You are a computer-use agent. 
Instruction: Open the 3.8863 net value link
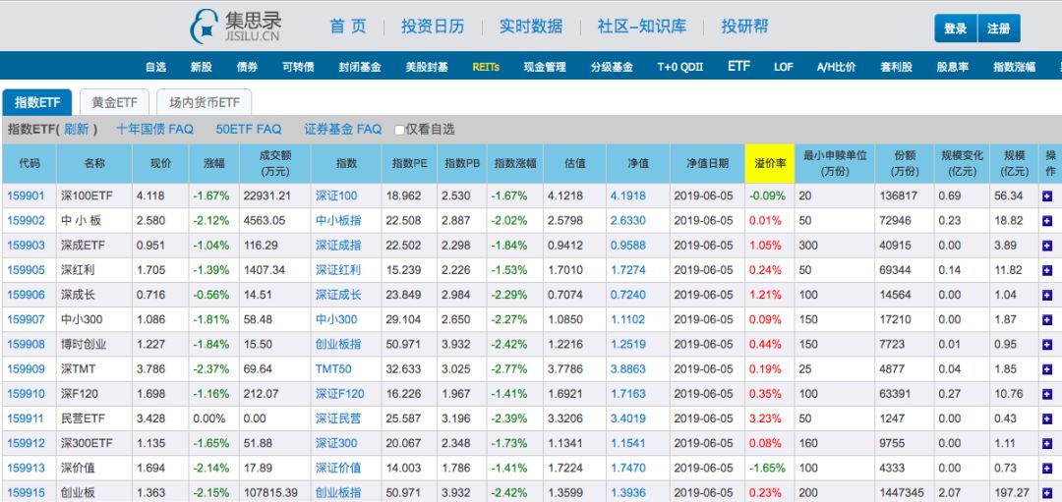(627, 369)
